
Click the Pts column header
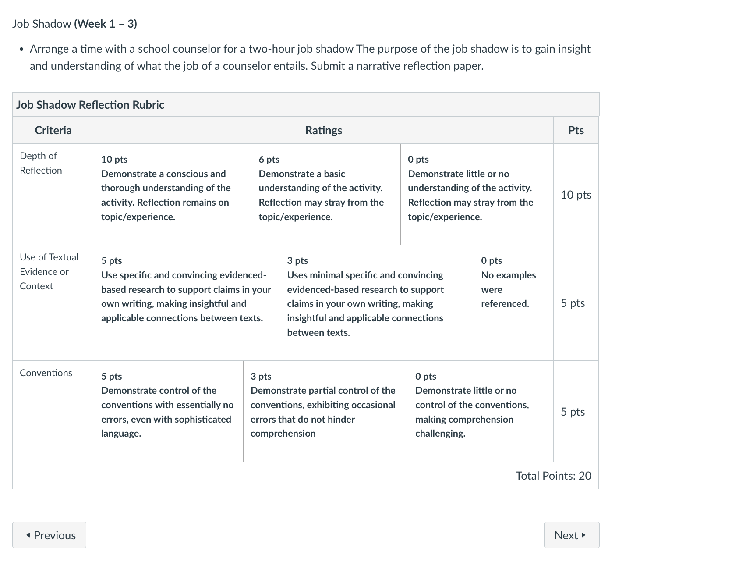(576, 130)
